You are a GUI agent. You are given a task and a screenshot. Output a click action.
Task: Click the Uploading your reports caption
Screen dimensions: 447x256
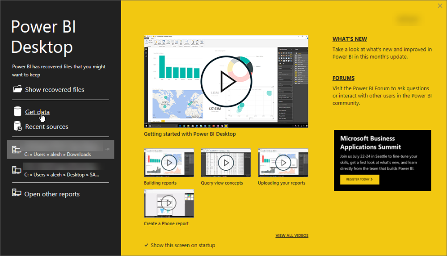coord(281,183)
